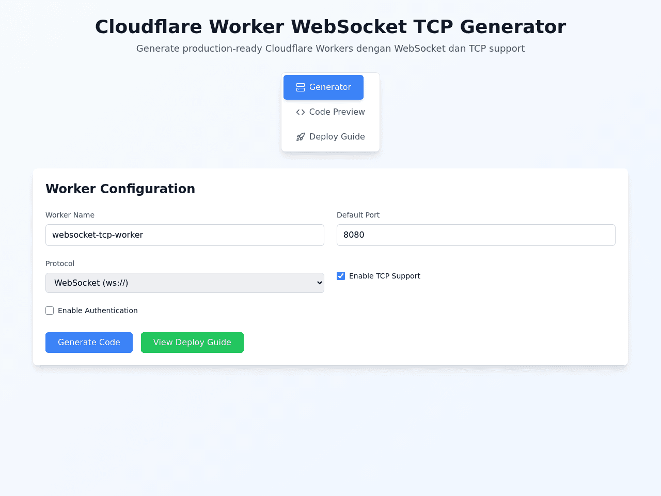Check the Enable Authentication checkbox
661x496 pixels.
[x=50, y=311]
